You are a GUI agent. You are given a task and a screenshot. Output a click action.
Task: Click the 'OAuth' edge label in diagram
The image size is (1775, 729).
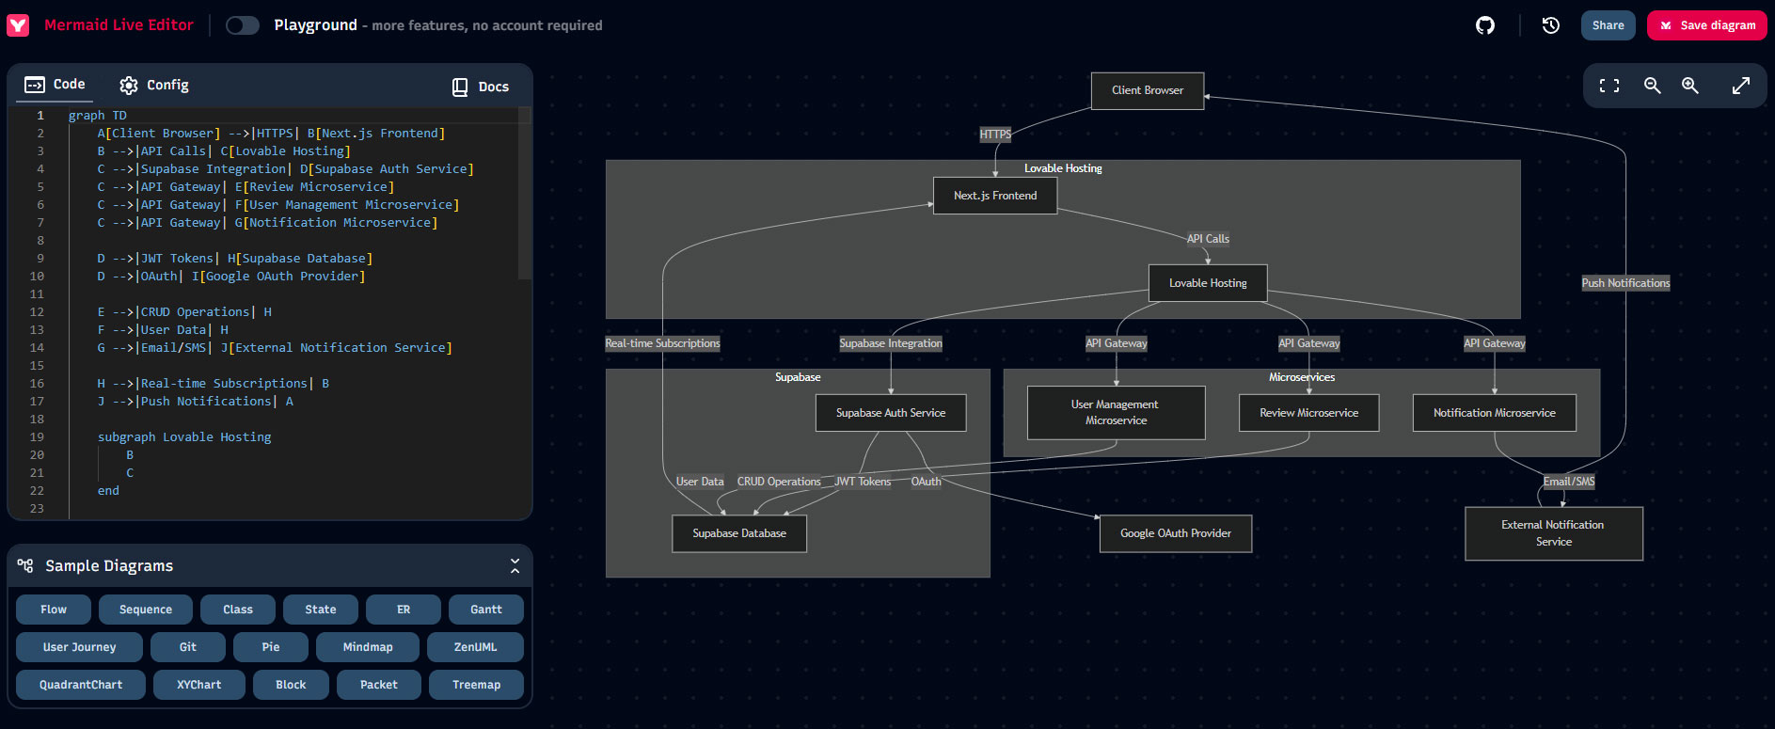(926, 482)
